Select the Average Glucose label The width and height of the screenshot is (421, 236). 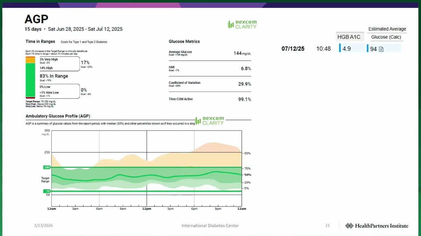(x=180, y=52)
